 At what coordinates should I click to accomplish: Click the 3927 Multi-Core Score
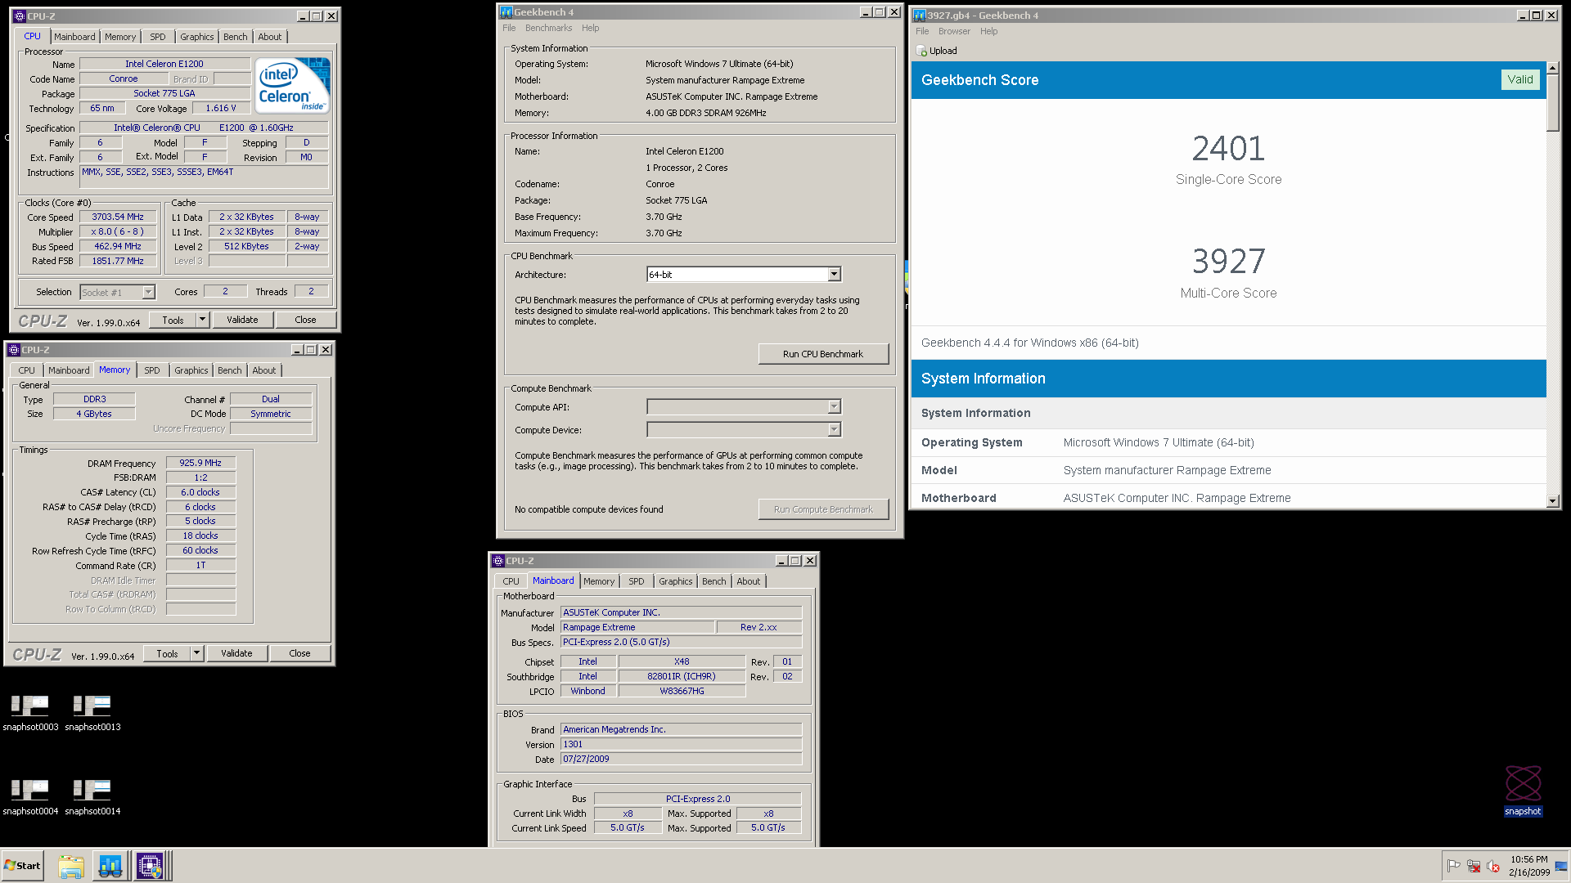coord(1228,262)
